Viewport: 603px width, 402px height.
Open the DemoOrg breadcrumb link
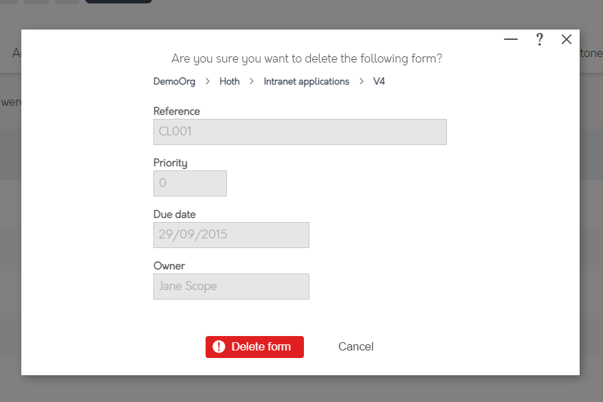tap(174, 81)
